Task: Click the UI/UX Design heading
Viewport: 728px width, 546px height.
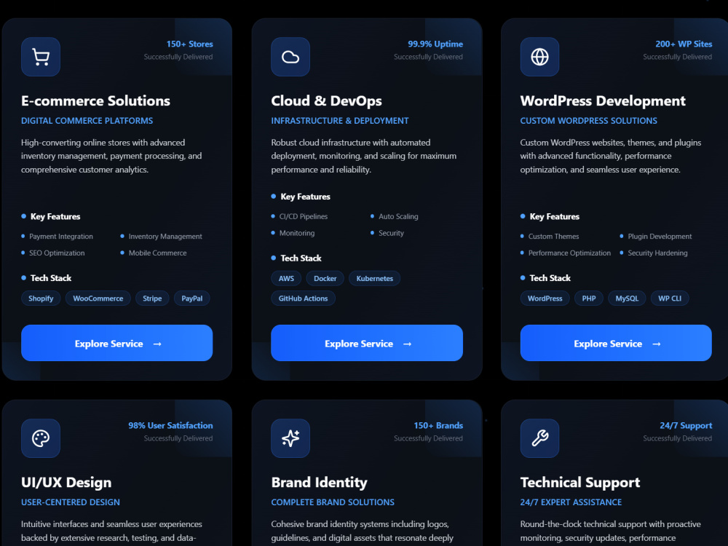Action: click(x=66, y=483)
